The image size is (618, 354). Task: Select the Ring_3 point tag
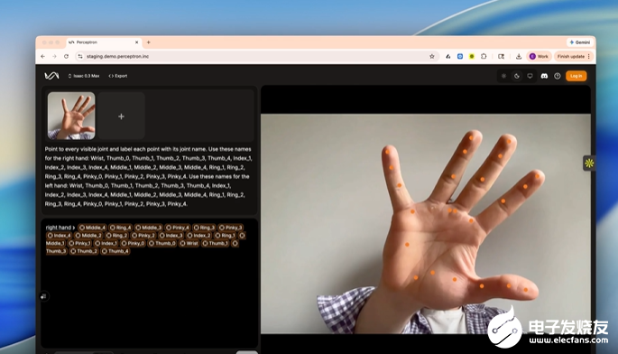click(x=204, y=228)
